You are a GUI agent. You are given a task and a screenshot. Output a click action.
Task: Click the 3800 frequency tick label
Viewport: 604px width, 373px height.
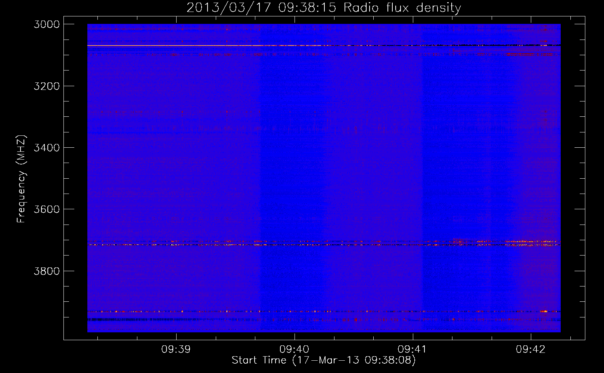tap(47, 271)
